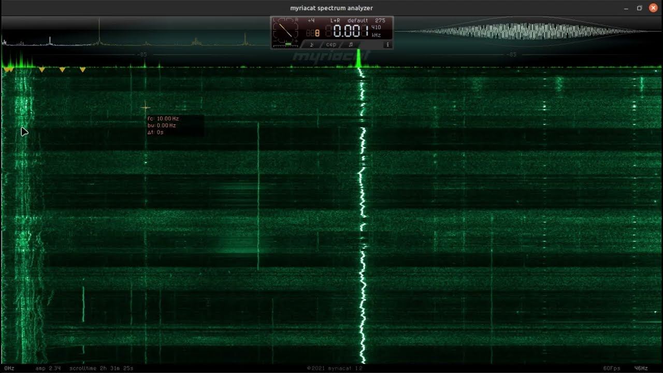Click the kHz unit label
Image resolution: width=663 pixels, height=373 pixels.
(x=376, y=35)
